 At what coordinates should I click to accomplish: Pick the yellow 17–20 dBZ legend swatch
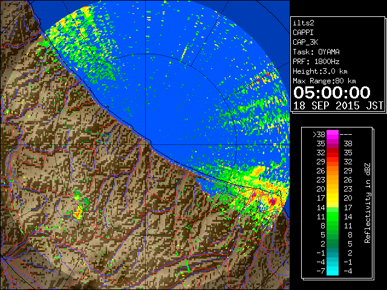point(333,198)
